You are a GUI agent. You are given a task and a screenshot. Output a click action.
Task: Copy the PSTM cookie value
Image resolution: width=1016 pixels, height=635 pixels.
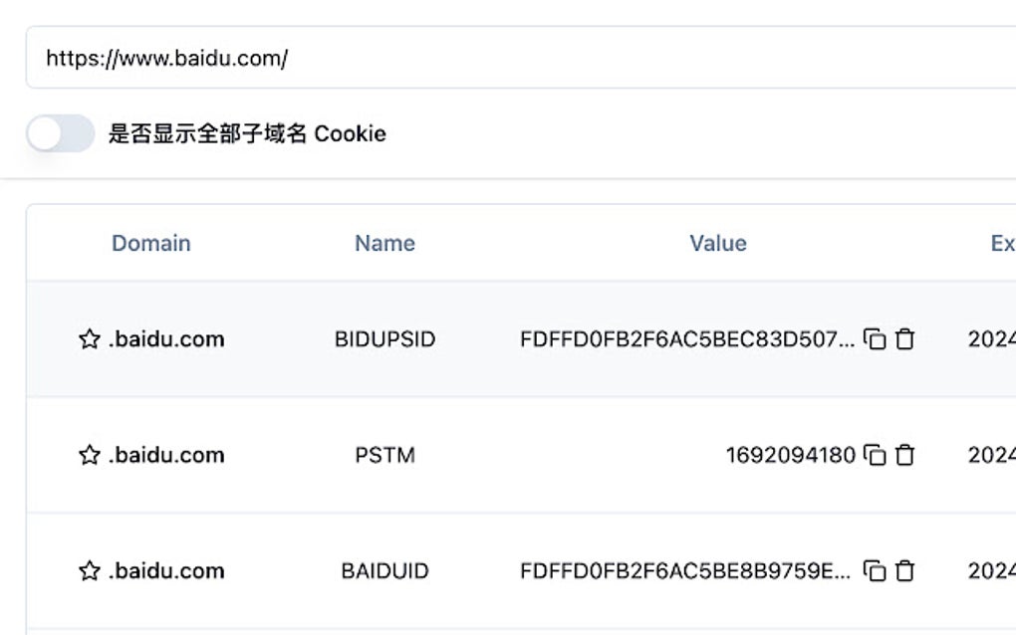pyautogui.click(x=875, y=456)
